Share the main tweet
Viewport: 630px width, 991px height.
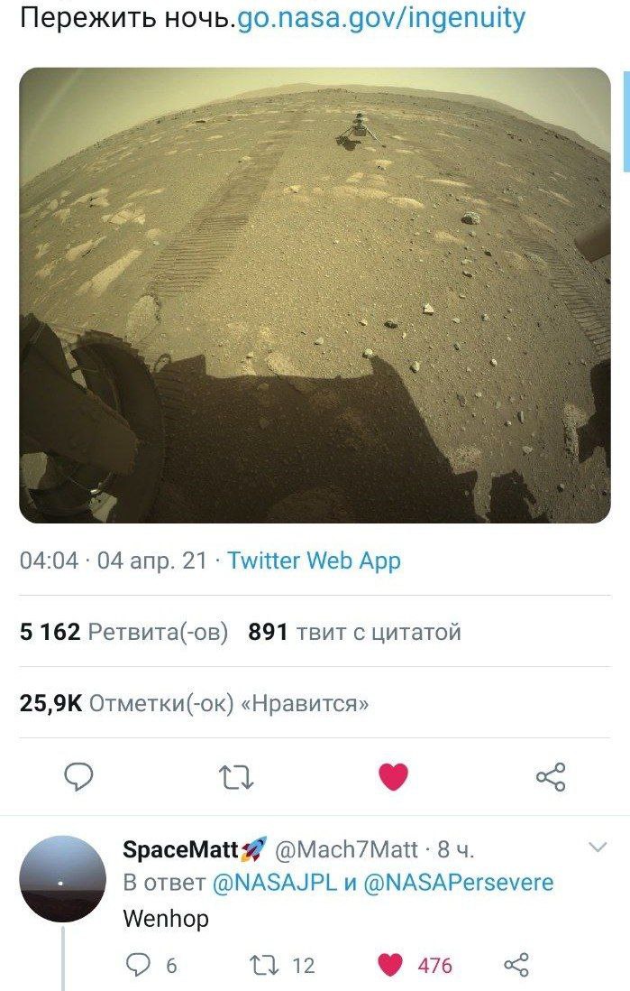click(x=551, y=777)
